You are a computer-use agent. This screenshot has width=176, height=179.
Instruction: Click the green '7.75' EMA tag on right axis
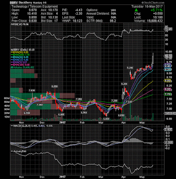coord(168,94)
